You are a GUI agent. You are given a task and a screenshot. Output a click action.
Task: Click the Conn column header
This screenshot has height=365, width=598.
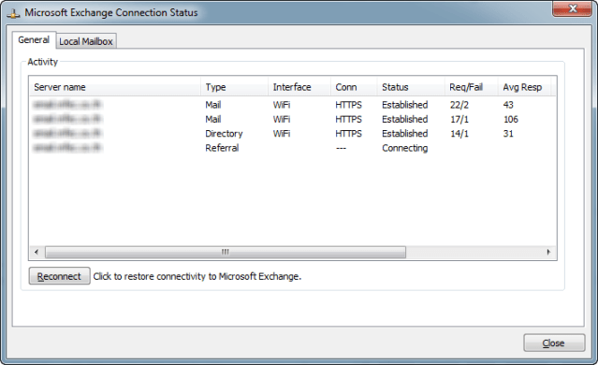[x=354, y=87]
